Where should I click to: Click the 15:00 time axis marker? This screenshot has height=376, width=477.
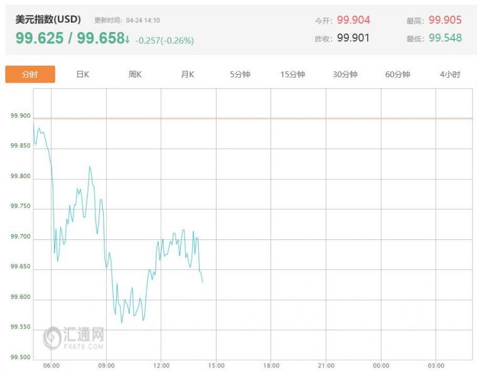click(x=217, y=366)
